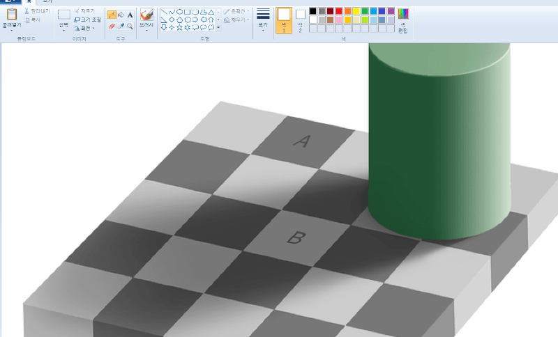Choose the Right arrow shape

[x=195, y=19]
